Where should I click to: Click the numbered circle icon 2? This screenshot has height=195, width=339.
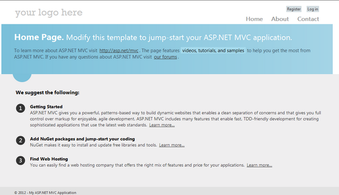click(21, 140)
